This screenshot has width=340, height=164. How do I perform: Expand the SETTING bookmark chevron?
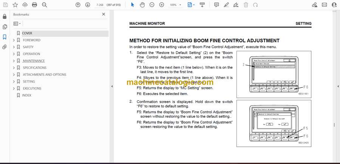(14, 81)
